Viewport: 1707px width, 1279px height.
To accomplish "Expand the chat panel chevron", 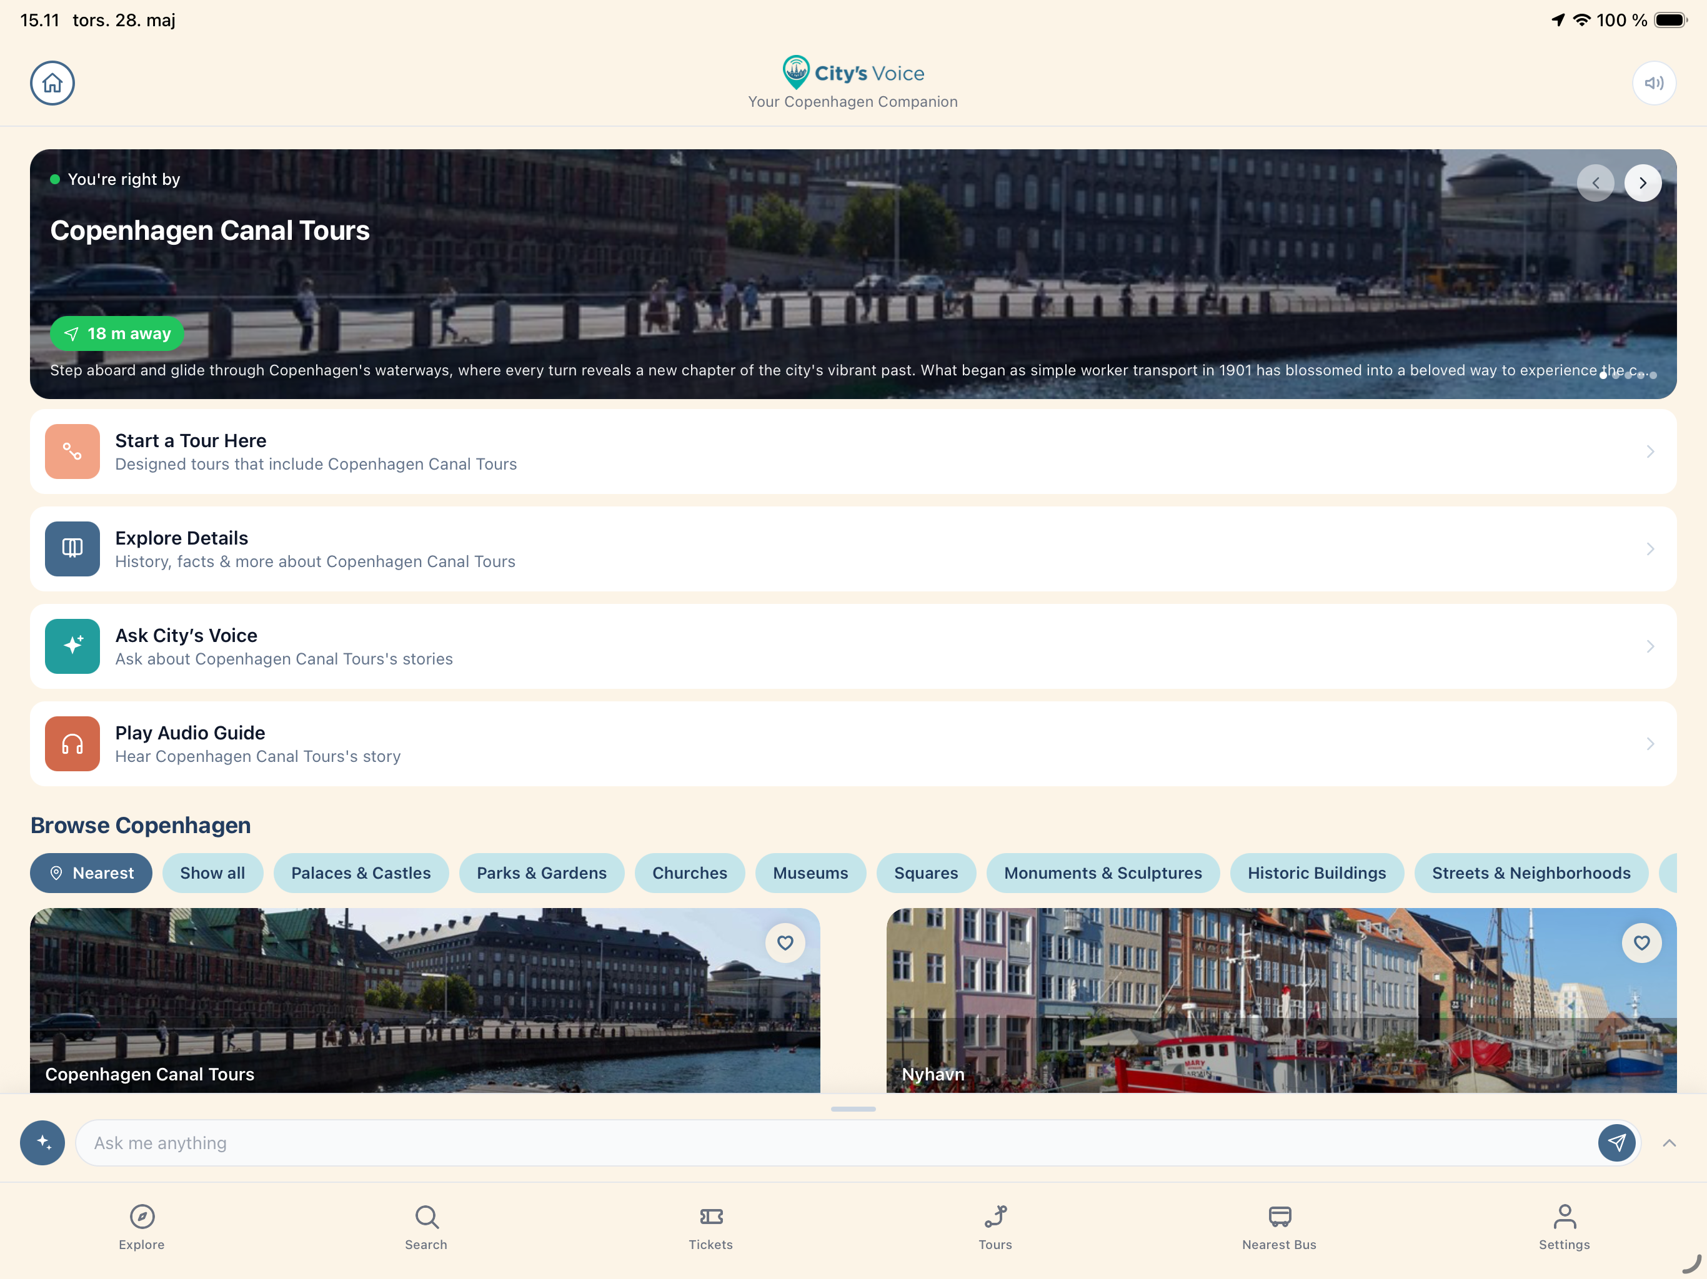I will coord(1669,1142).
